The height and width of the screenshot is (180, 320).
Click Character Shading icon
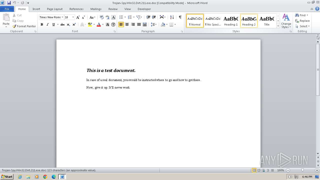tap(107, 24)
